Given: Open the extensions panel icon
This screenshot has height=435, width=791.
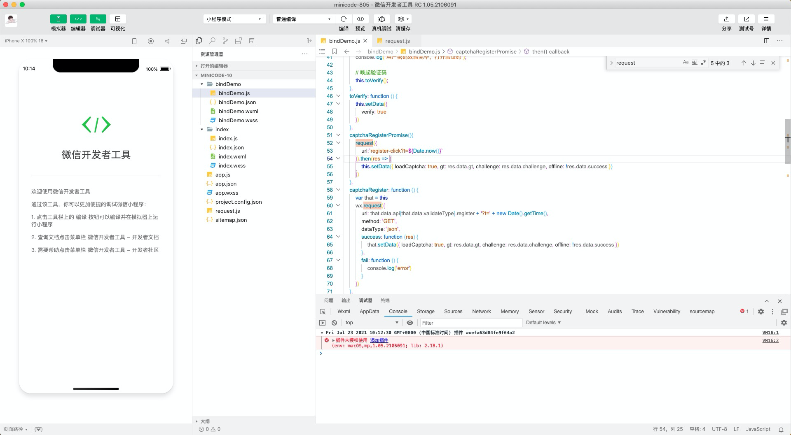Looking at the screenshot, I should coord(239,41).
